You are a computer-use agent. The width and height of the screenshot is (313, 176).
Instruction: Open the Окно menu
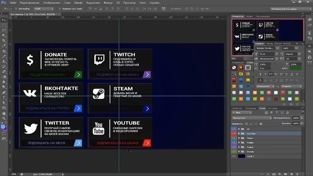(142, 3)
